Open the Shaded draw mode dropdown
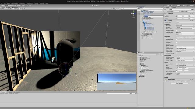 [x=5, y=9]
